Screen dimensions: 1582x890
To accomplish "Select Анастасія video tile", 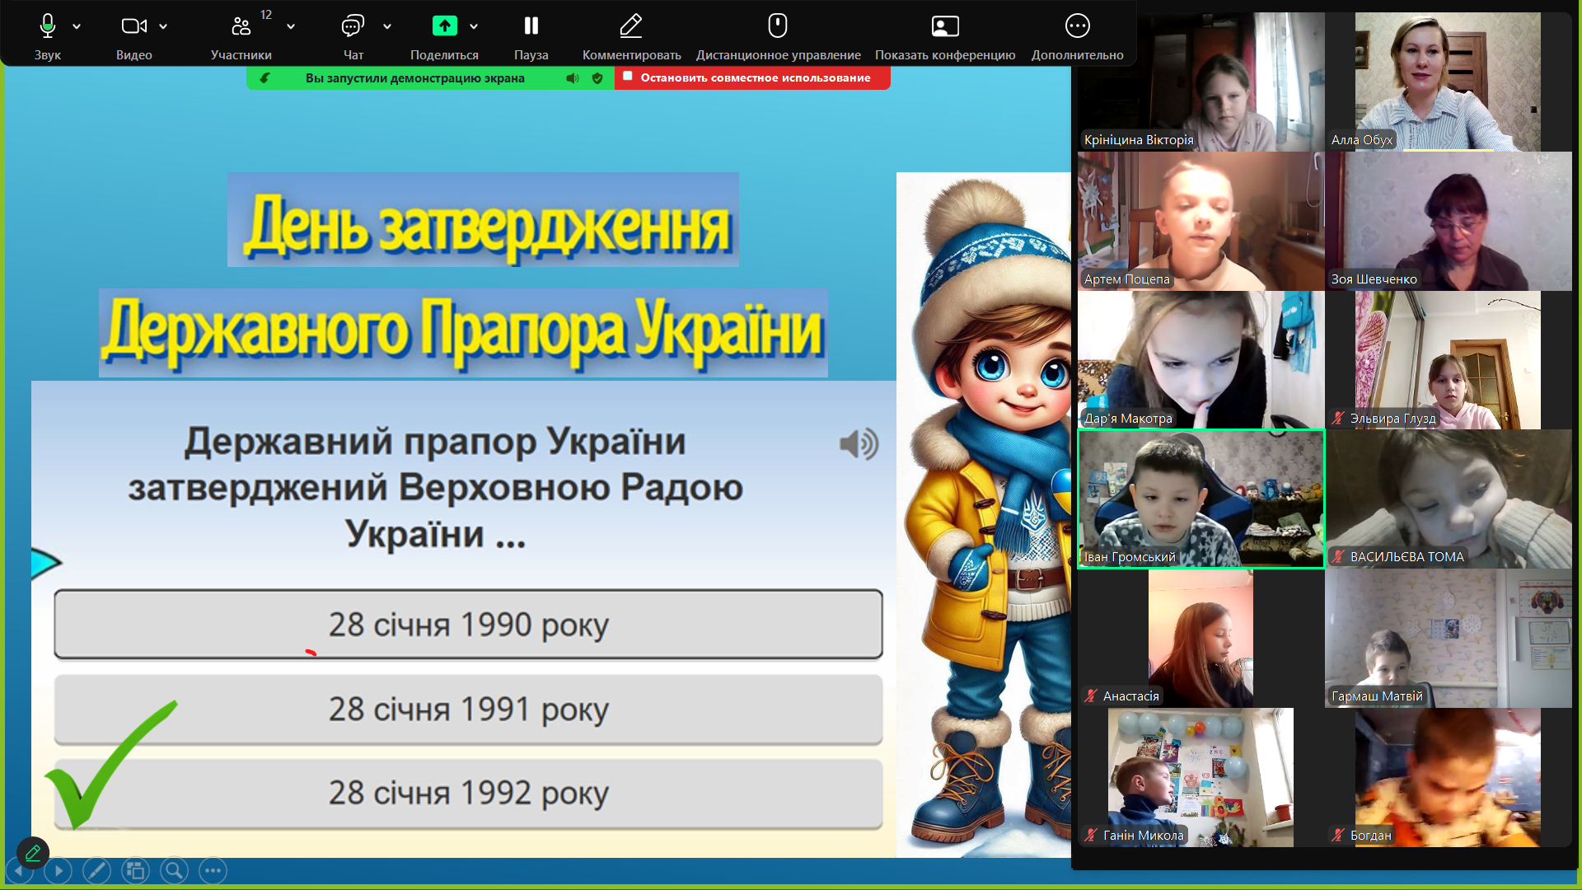I will (x=1201, y=639).
